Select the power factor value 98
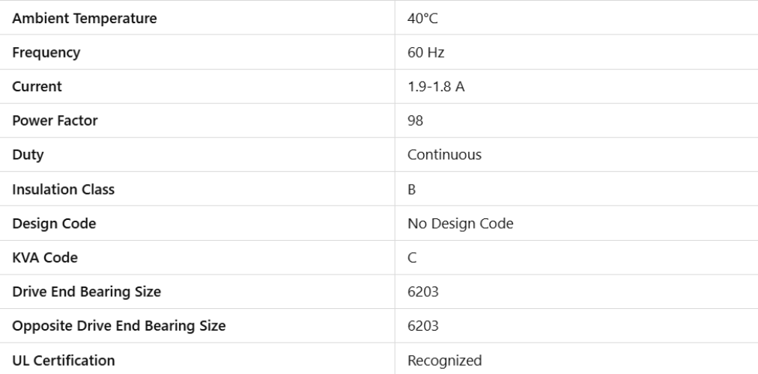This screenshot has width=758, height=374. point(415,120)
